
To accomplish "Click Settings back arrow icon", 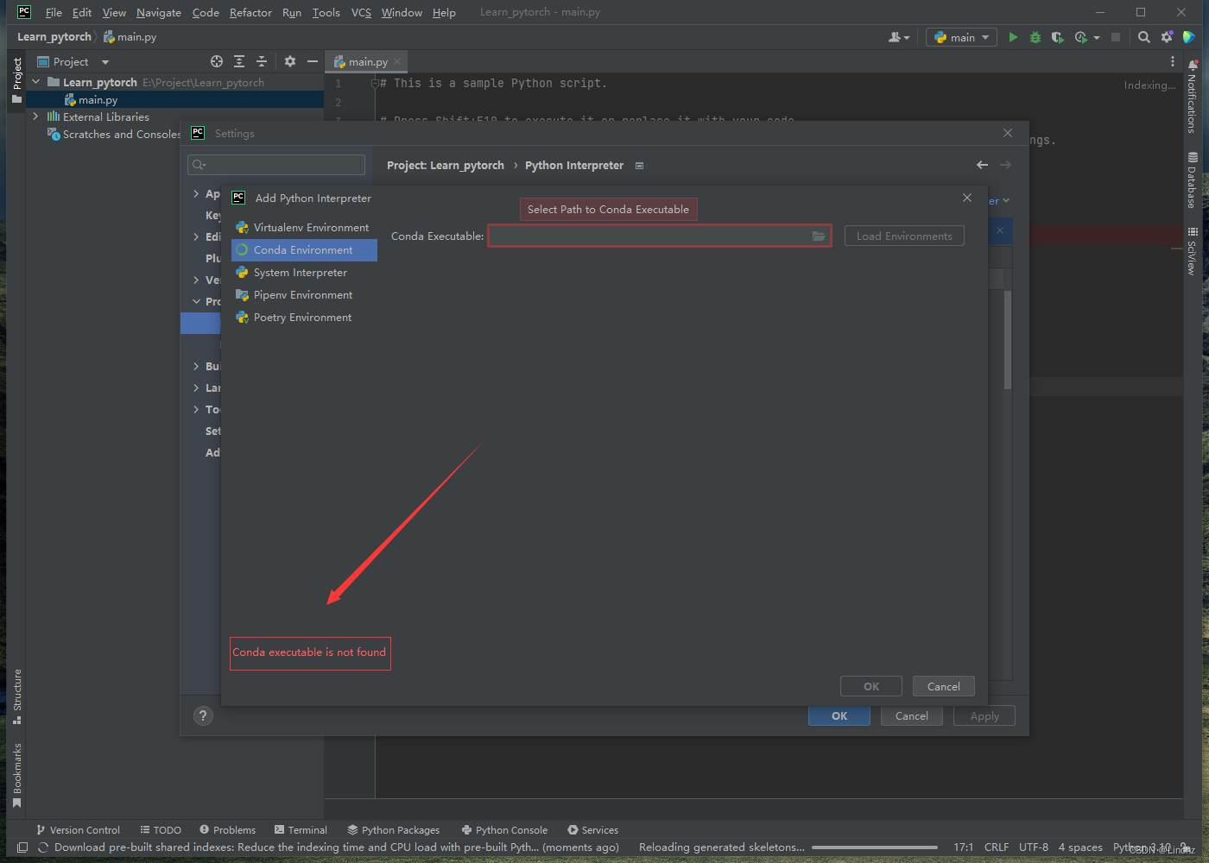I will [x=982, y=165].
